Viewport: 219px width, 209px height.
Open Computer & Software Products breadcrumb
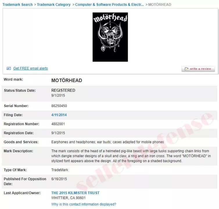[x=109, y=5]
